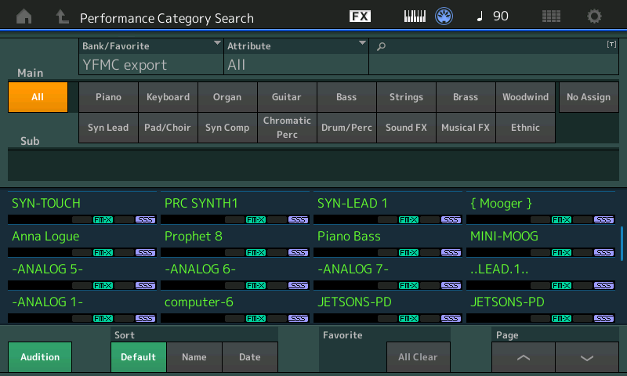Image resolution: width=627 pixels, height=376 pixels.
Task: Go to the Home screen icon
Action: pos(24,16)
